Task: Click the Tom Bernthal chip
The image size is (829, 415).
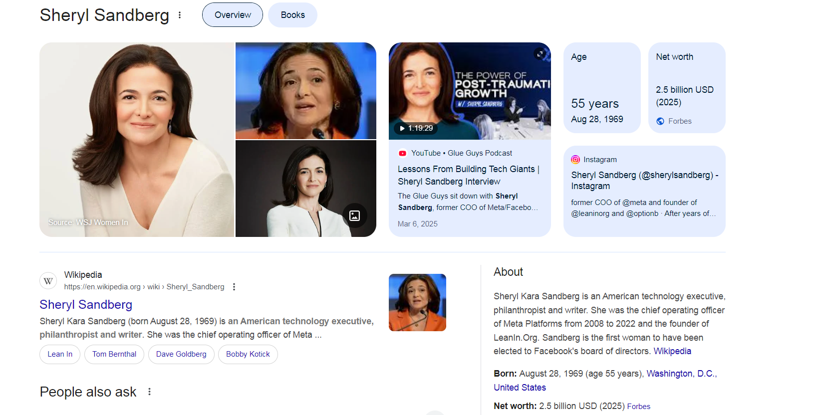Action: pos(114,354)
